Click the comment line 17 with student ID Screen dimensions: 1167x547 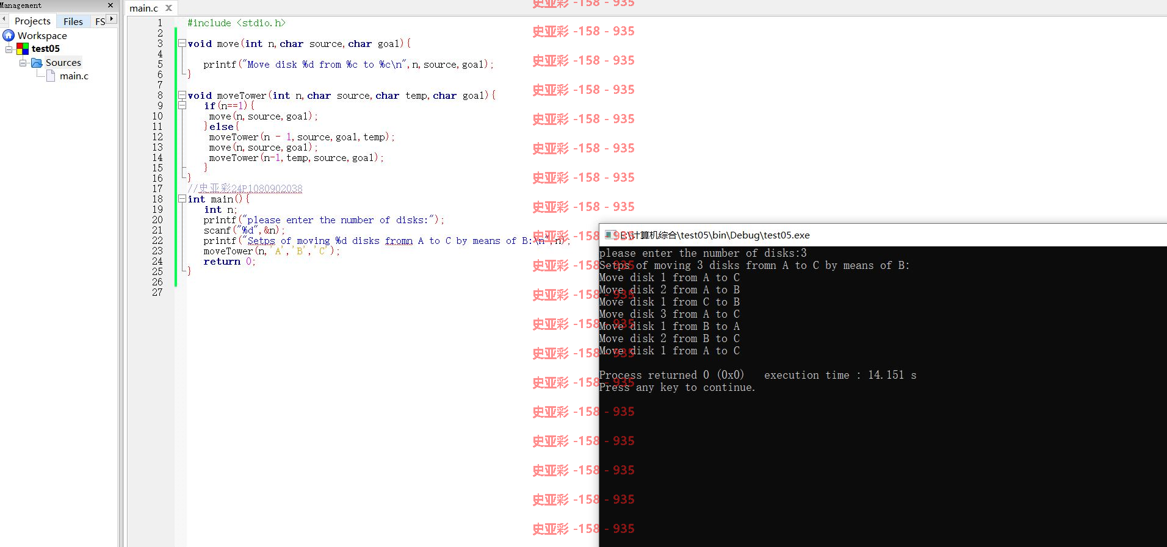245,189
